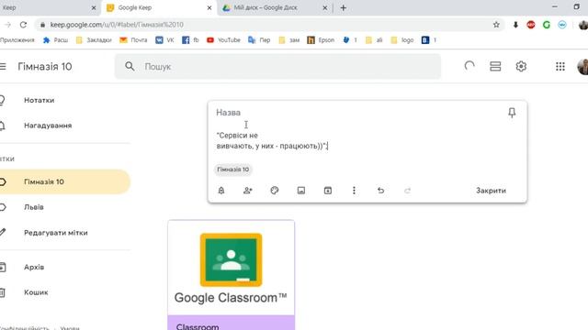Click the blue round extension icon
588x330 pixels.
pyautogui.click(x=562, y=25)
